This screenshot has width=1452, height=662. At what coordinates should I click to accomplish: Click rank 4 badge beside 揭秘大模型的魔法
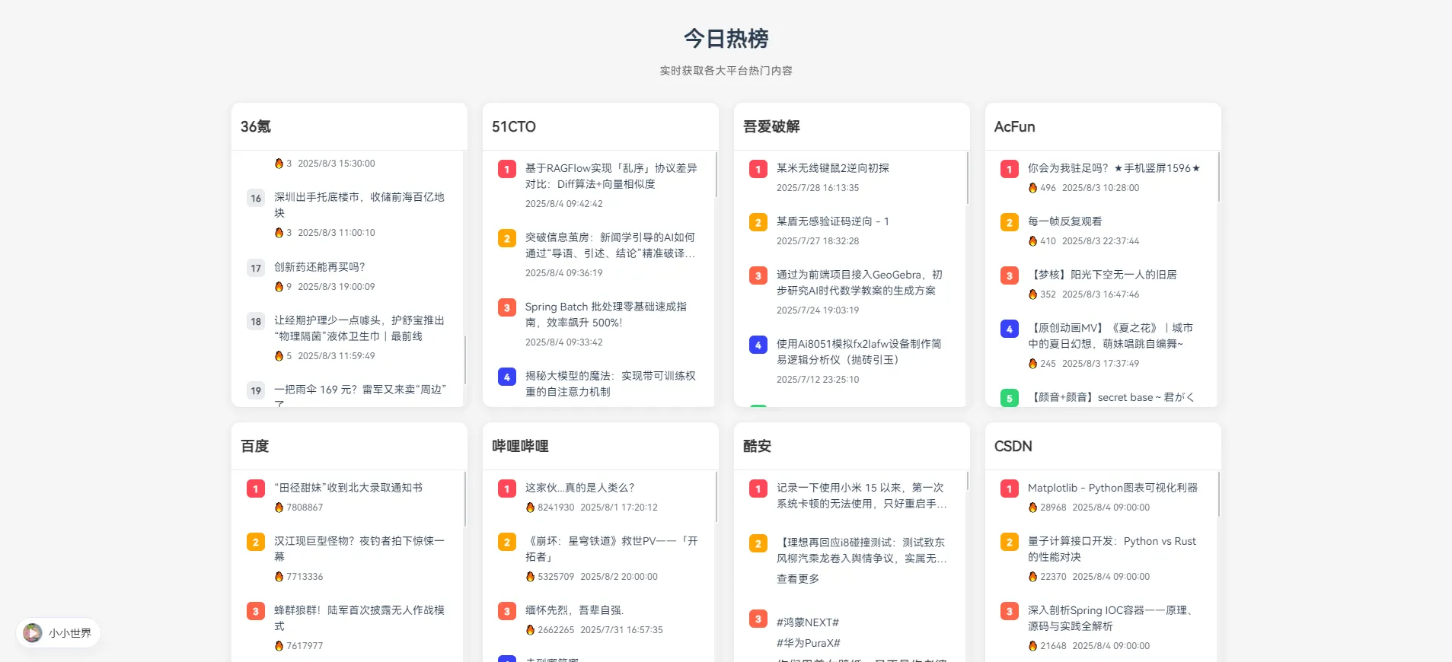(507, 377)
